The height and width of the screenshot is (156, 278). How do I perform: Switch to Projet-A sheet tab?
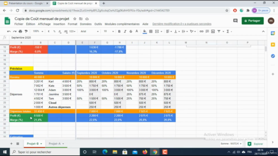[x=55, y=143]
